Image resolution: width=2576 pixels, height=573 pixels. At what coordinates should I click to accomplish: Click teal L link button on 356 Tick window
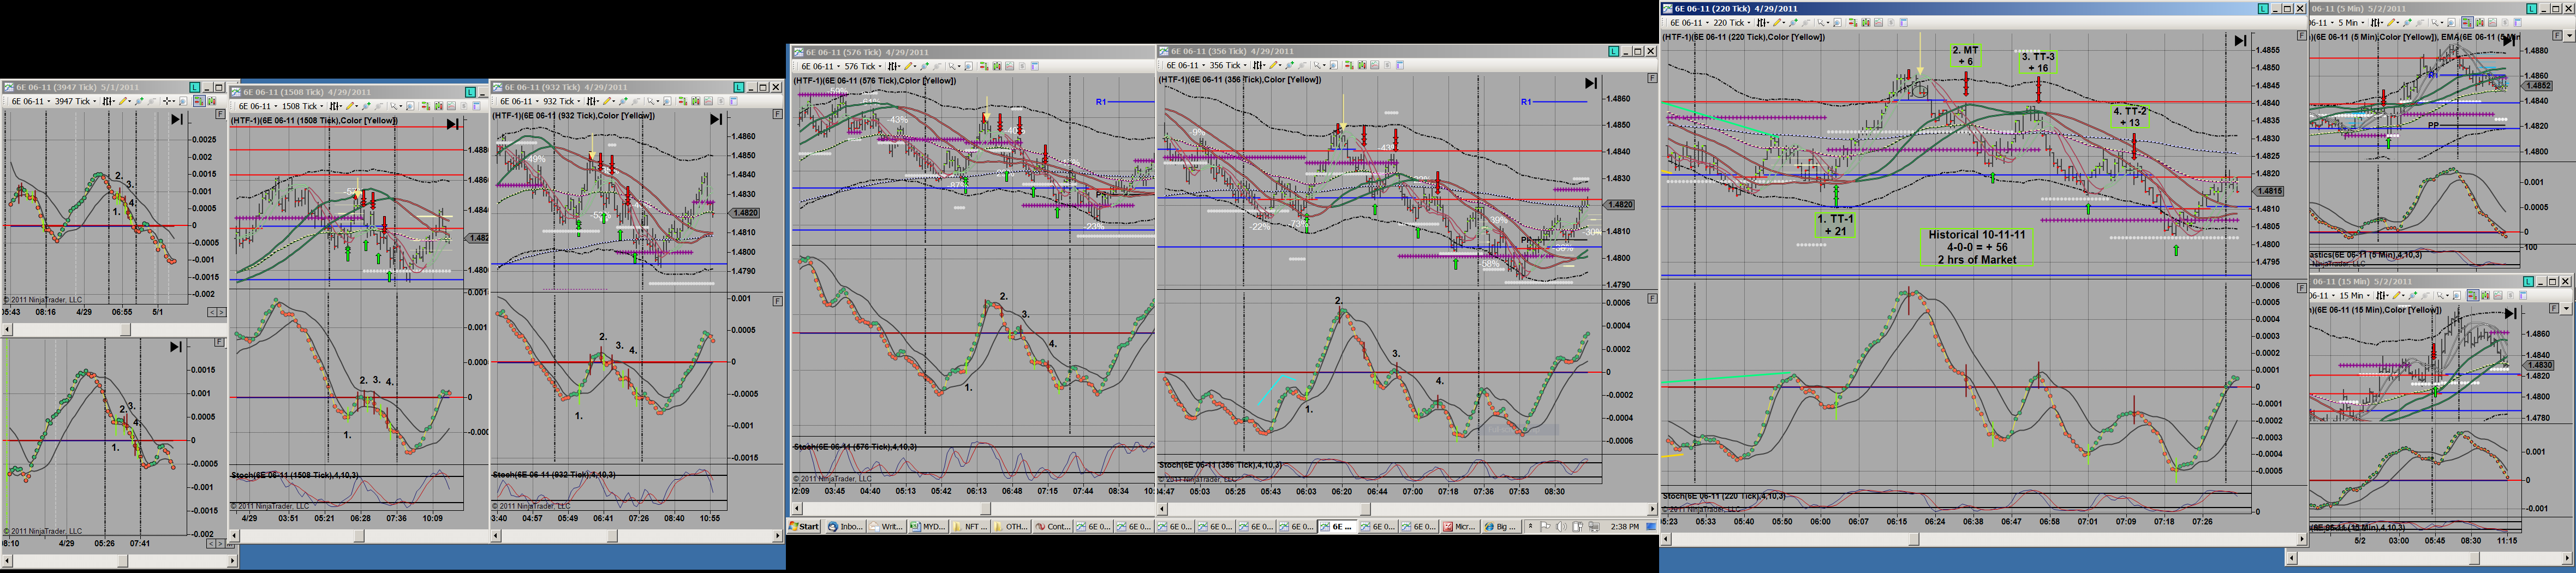tap(1614, 51)
